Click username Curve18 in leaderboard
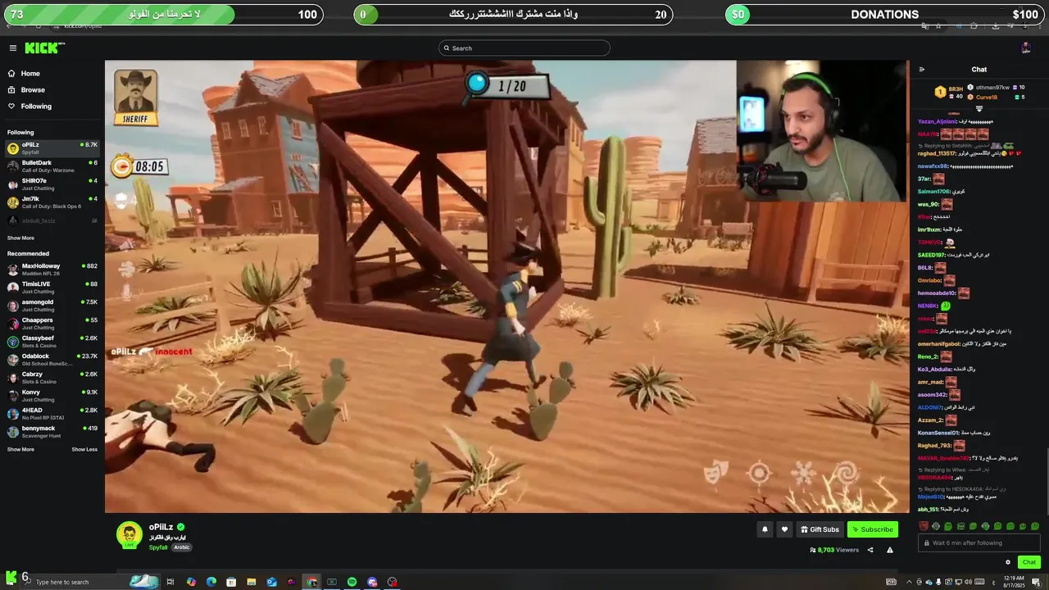Image resolution: width=1049 pixels, height=590 pixels. click(x=987, y=97)
